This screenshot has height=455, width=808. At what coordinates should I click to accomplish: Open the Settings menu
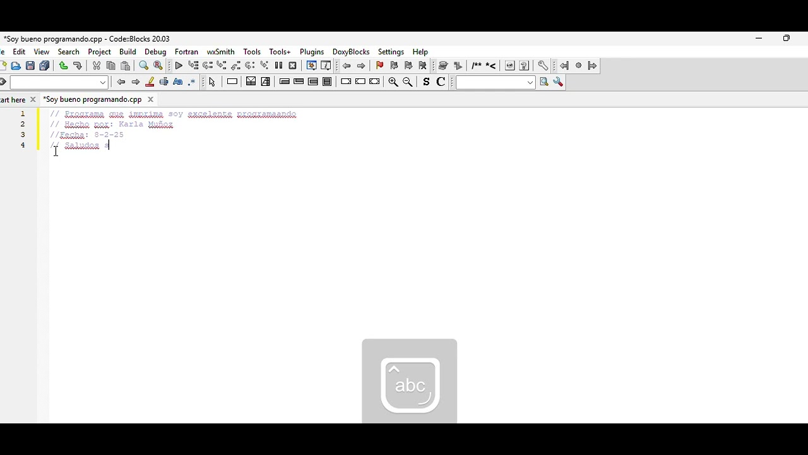coord(391,52)
